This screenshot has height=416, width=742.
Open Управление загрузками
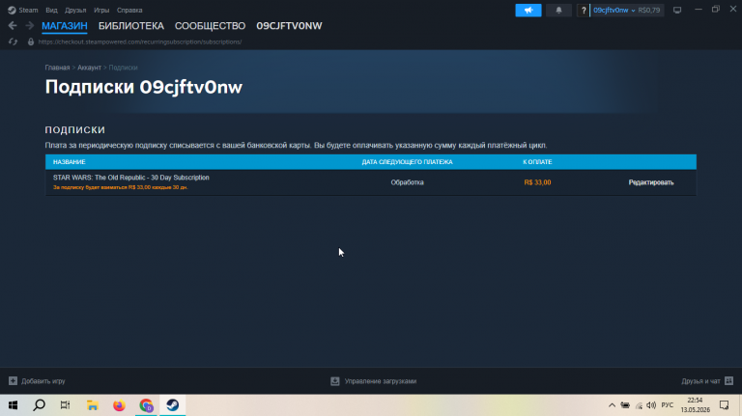click(x=381, y=381)
